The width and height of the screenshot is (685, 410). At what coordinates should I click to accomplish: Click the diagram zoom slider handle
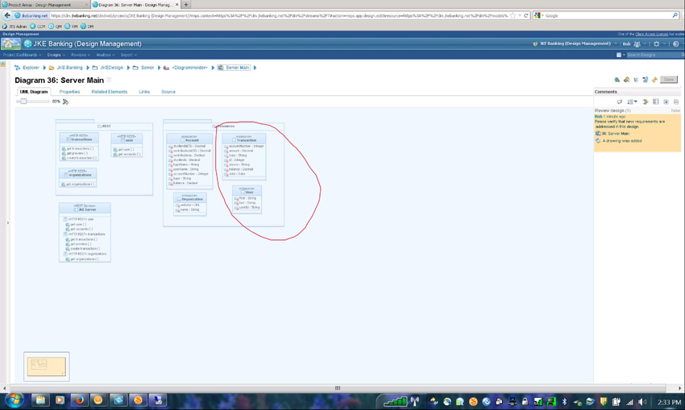click(23, 101)
